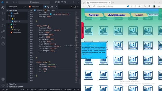Open the Favorites list in the browser toolbar
The height and width of the screenshot is (91, 162).
click(145, 6)
